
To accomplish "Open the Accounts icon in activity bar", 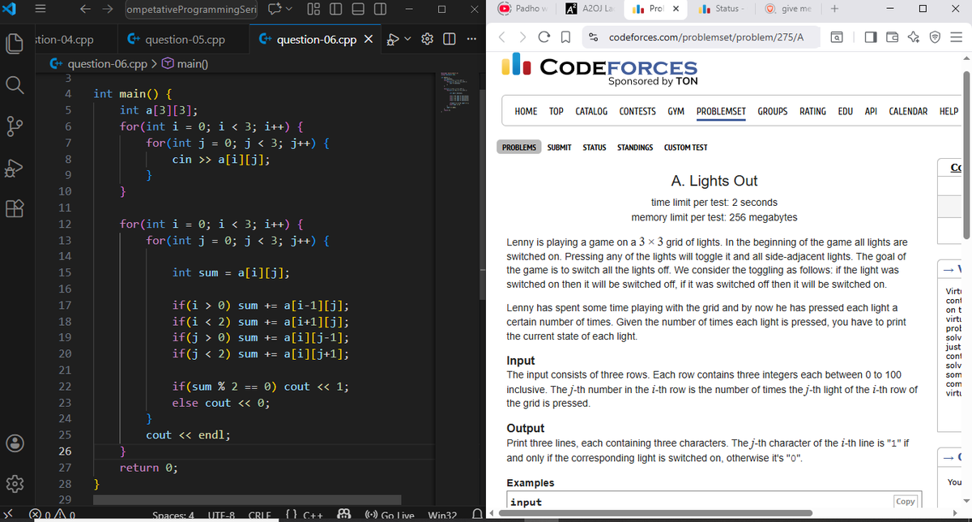I will (16, 444).
